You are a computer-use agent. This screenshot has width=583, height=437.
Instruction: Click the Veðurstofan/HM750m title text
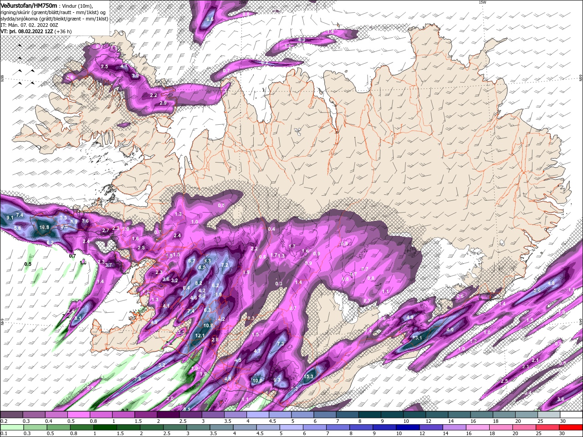point(29,5)
